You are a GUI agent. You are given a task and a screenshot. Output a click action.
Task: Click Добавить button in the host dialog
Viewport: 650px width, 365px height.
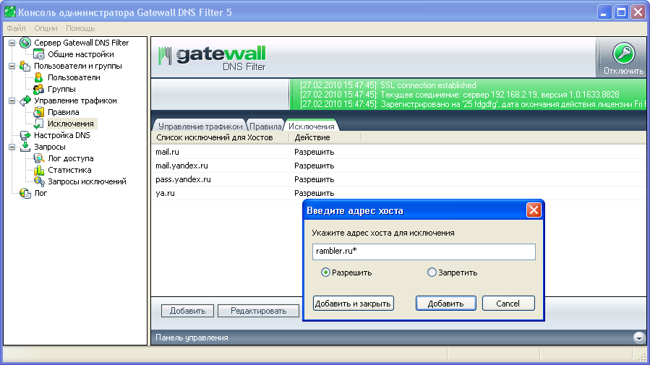coord(445,304)
